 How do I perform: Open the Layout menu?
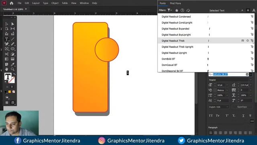[36, 3]
